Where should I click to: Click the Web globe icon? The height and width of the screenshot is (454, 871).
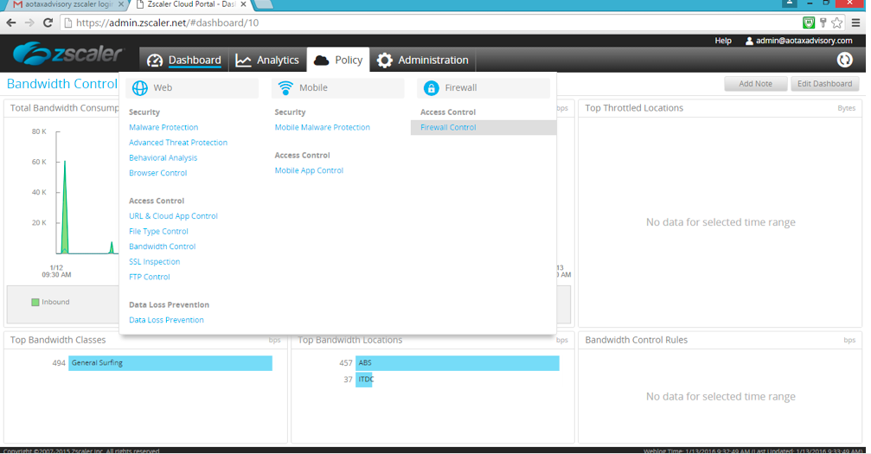tap(140, 88)
